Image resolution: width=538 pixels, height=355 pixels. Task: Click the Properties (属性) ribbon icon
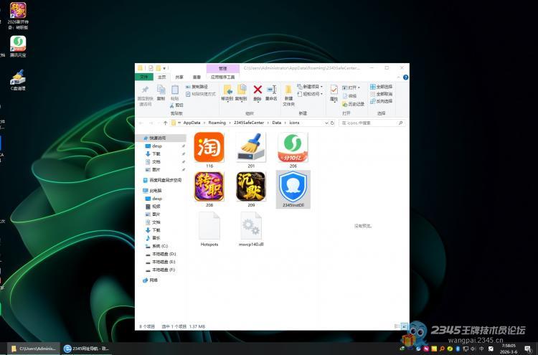(334, 93)
